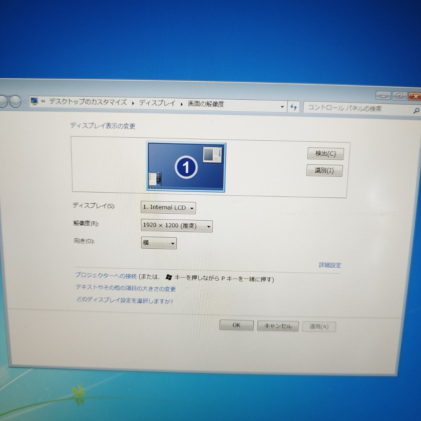Click 画面の解像度 in the breadcrumb
This screenshot has height=421, width=421.
click(206, 103)
